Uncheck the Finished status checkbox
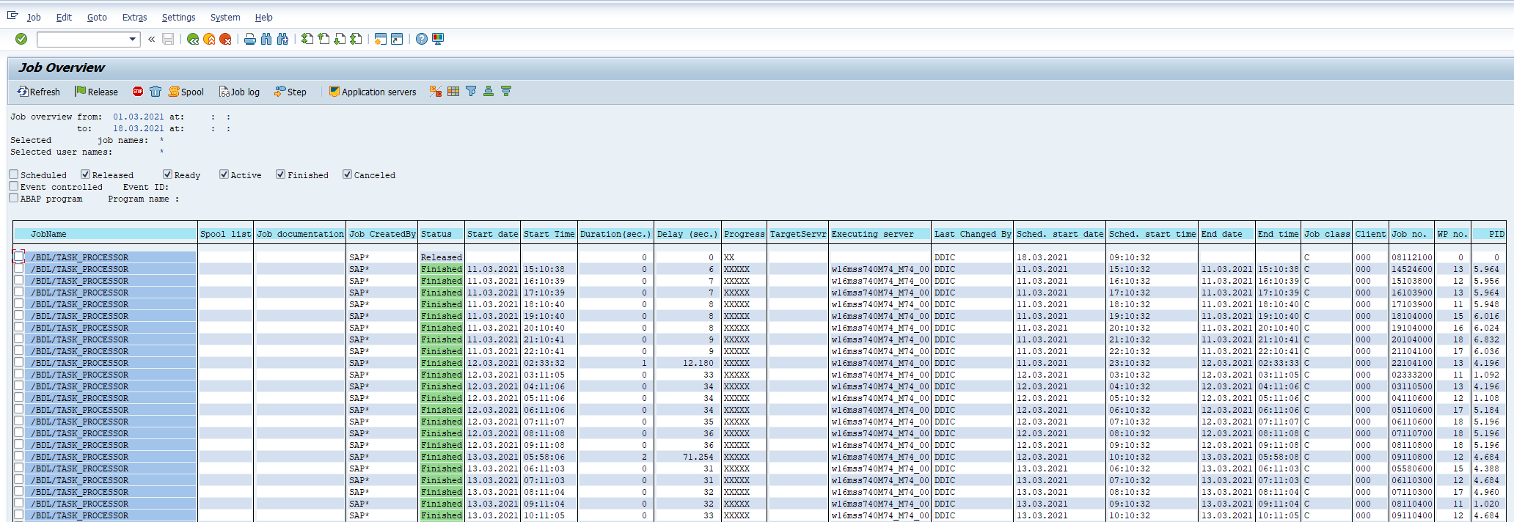 click(x=281, y=174)
